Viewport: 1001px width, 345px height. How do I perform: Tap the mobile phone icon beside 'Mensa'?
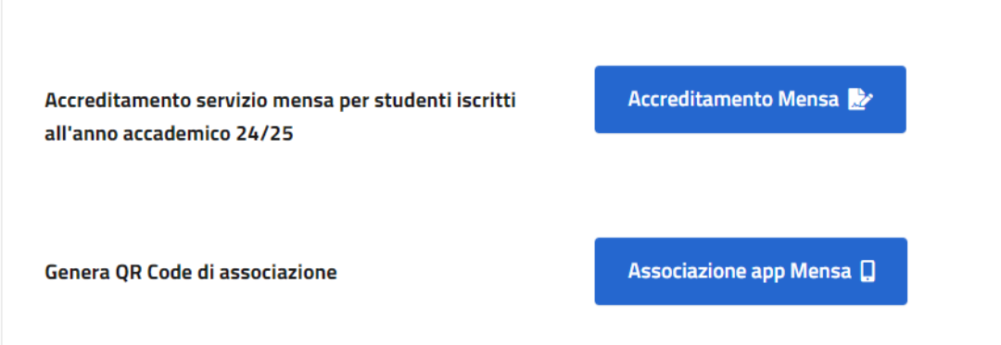pos(868,271)
